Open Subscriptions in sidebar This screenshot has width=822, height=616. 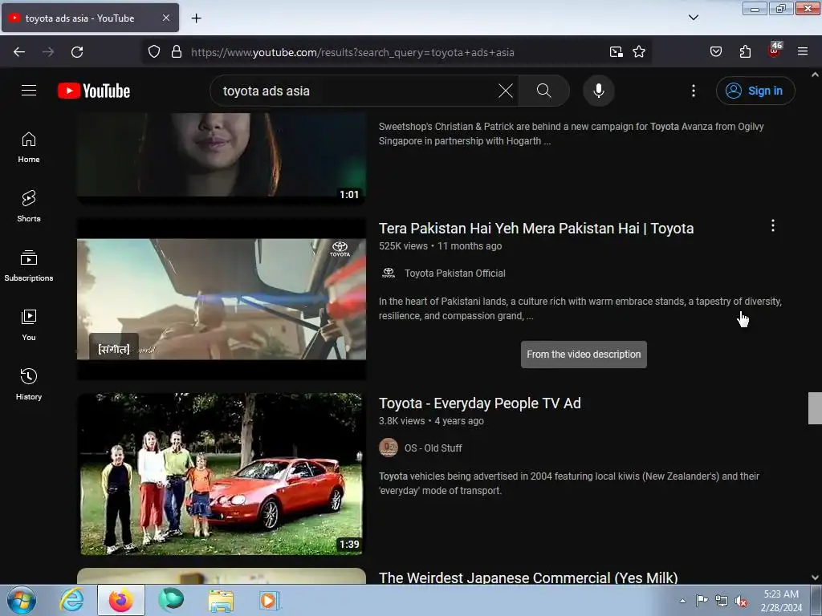point(29,266)
